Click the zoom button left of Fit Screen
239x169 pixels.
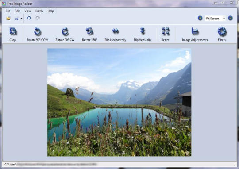[200, 18]
